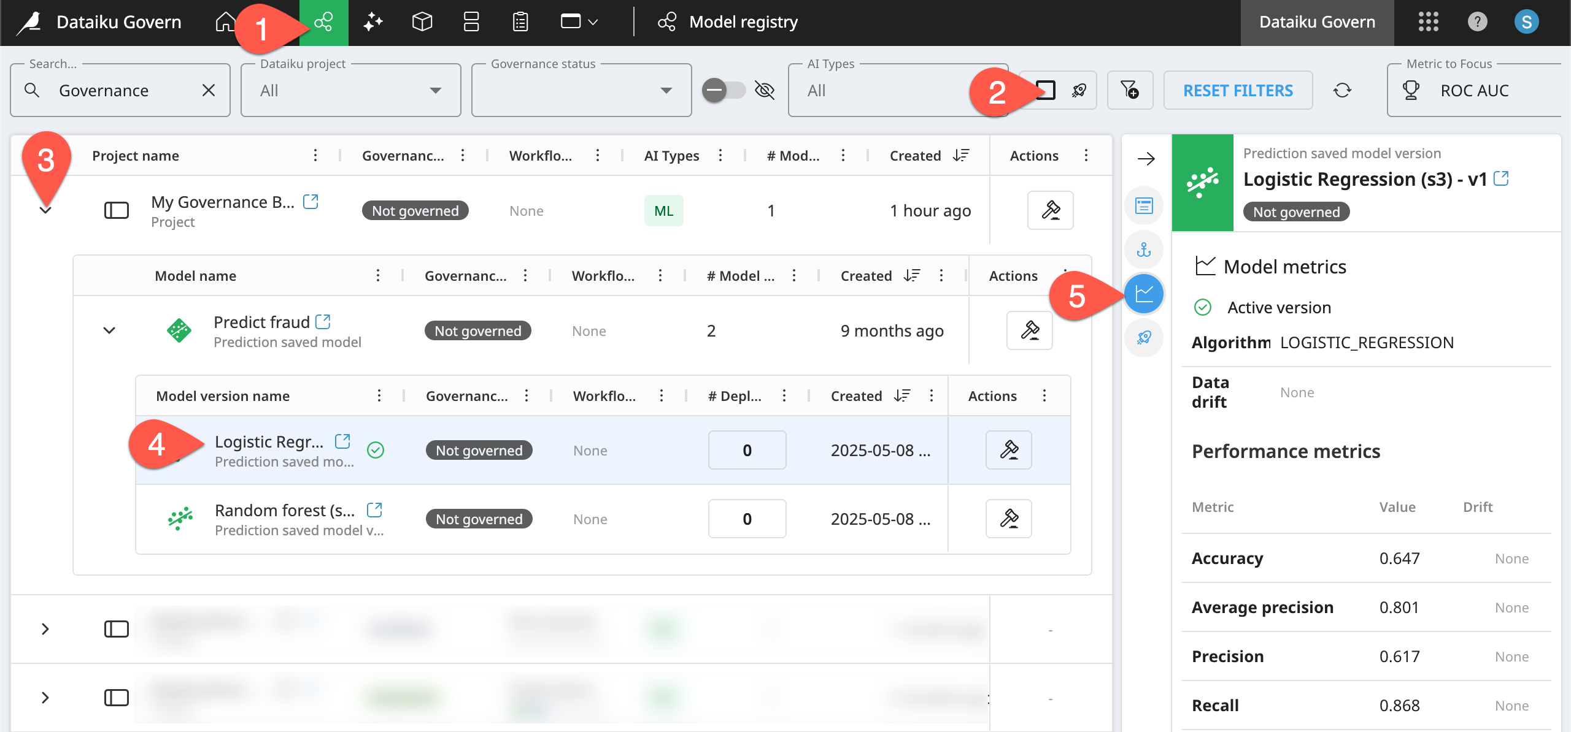This screenshot has height=732, width=1571.
Task: Click the sparkle icon in top navigation
Action: (x=372, y=22)
